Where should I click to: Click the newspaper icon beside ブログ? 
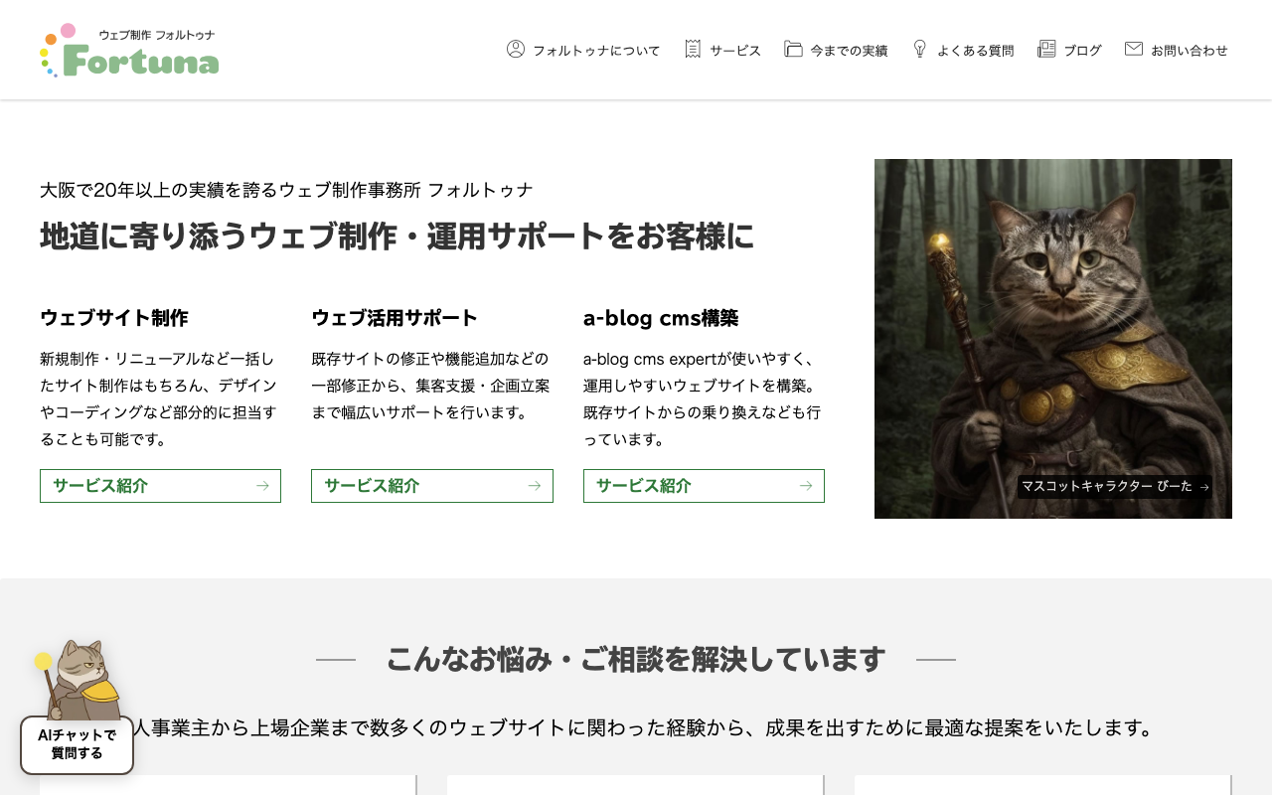tap(1046, 49)
